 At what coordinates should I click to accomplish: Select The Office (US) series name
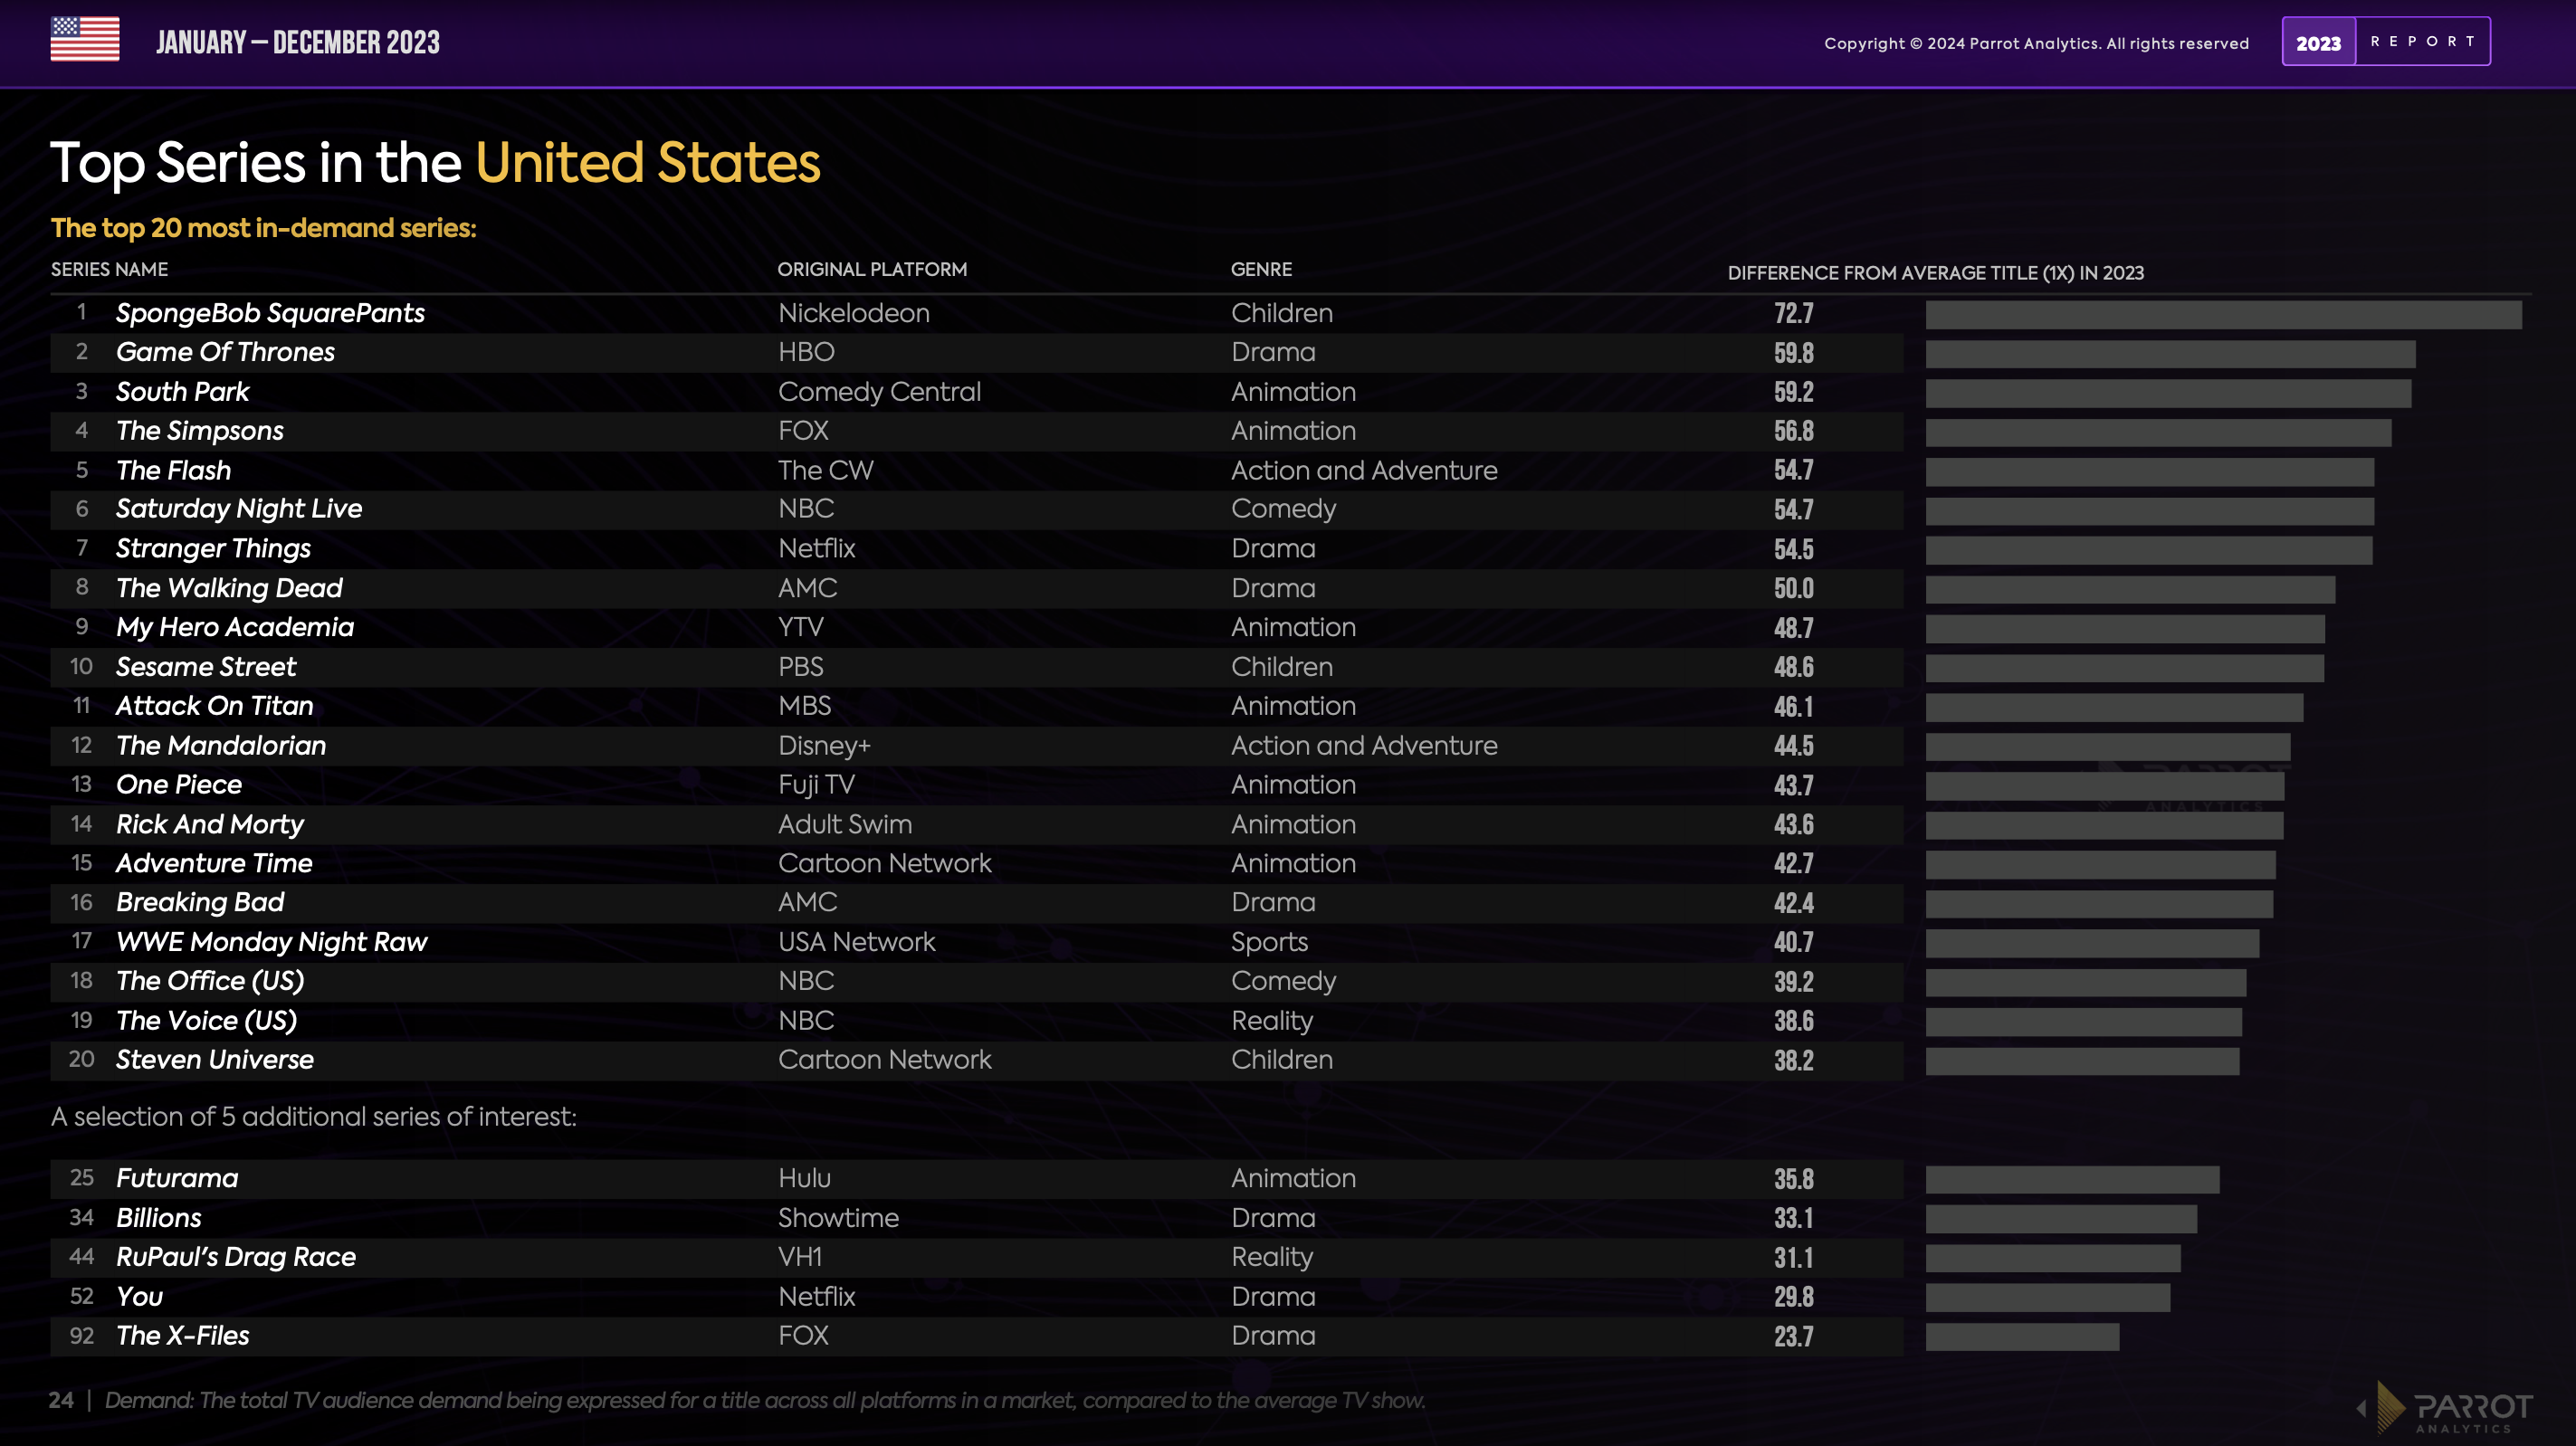[x=210, y=981]
